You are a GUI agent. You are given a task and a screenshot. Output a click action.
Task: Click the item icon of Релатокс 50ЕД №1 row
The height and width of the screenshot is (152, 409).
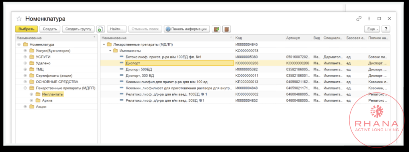pyautogui.click(x=121, y=100)
